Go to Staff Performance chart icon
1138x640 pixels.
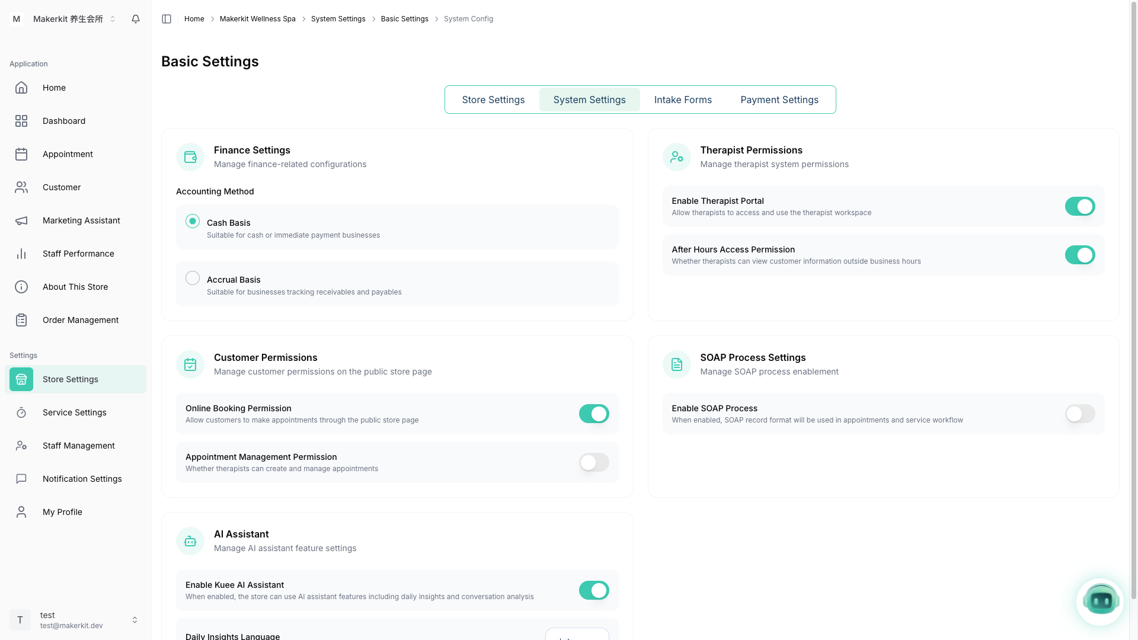[x=21, y=254]
